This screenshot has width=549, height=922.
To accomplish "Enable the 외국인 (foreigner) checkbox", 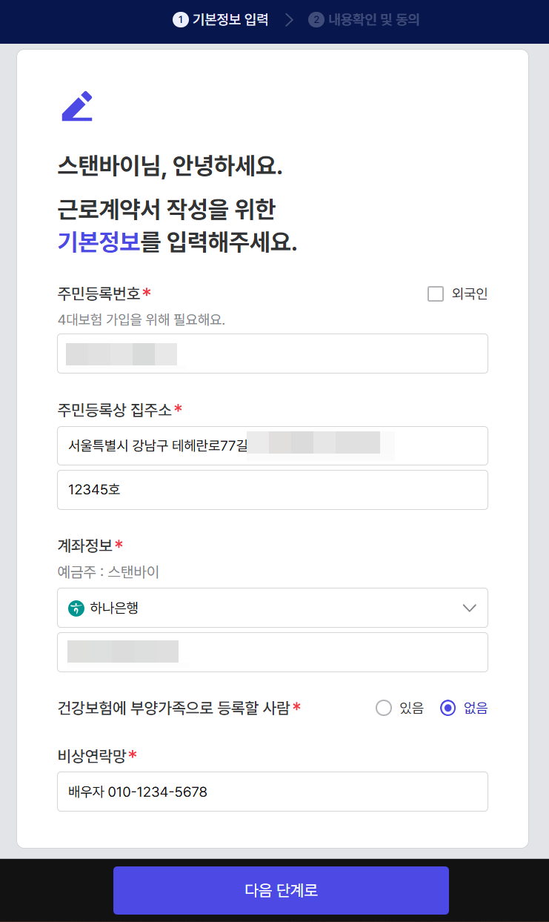I will [435, 293].
